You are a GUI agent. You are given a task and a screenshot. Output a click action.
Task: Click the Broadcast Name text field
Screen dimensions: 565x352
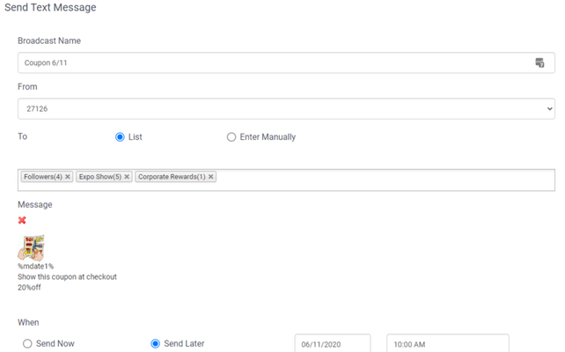point(264,62)
